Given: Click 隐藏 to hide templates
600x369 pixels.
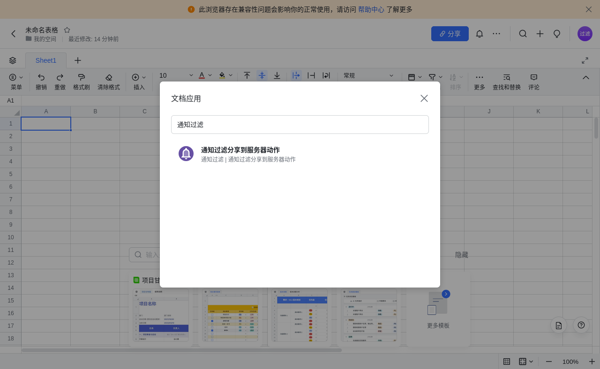Looking at the screenshot, I should click(x=462, y=255).
